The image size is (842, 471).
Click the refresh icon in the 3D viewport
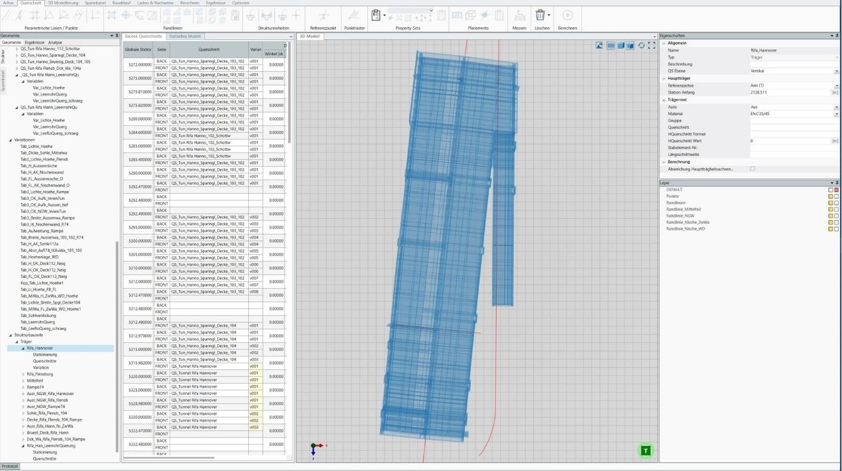pos(640,45)
